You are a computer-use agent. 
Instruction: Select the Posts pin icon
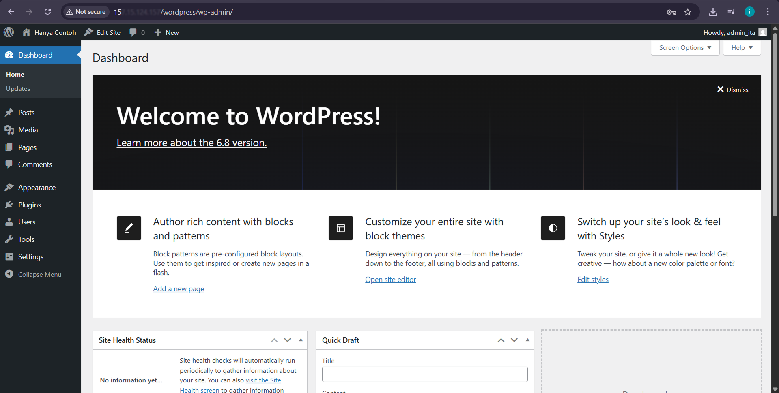tap(9, 112)
